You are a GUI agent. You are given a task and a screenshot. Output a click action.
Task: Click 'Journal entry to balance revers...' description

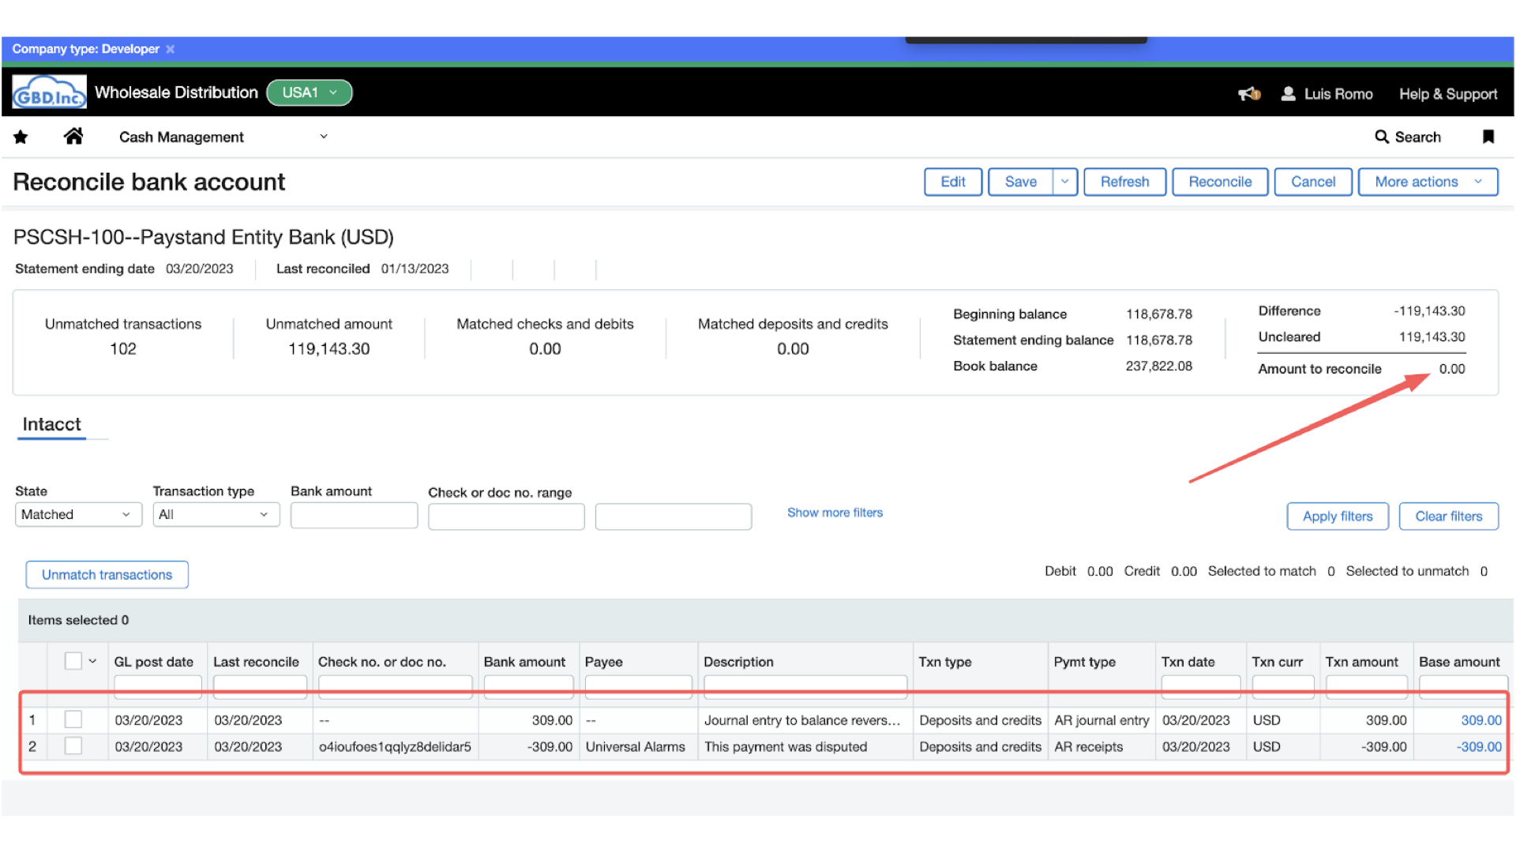[802, 720]
